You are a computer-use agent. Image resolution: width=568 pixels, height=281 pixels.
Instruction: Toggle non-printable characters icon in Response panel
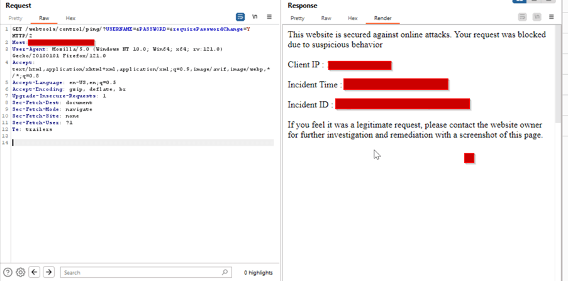point(537,16)
